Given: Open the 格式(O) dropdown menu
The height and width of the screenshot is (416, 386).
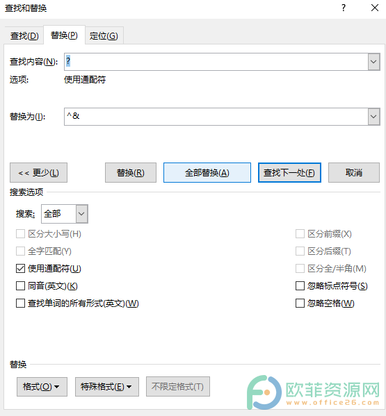Looking at the screenshot, I should tap(42, 387).
